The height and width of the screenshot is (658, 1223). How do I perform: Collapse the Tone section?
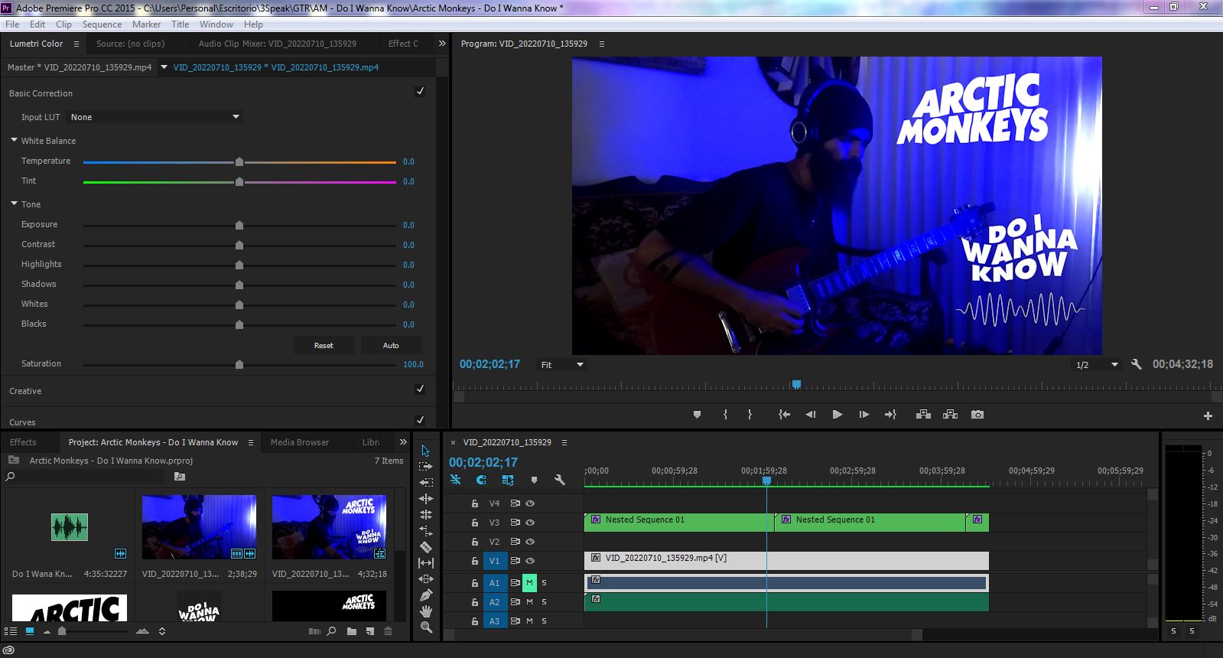coord(14,204)
